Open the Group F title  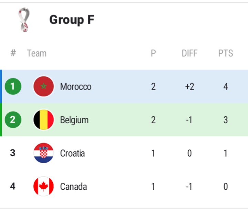[72, 20]
